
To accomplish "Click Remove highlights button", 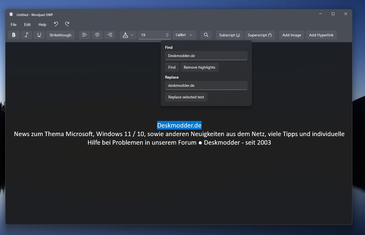I will 199,67.
